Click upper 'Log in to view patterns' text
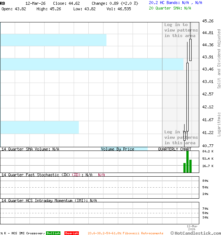Viewport: 221px width, 235px height. point(181,30)
